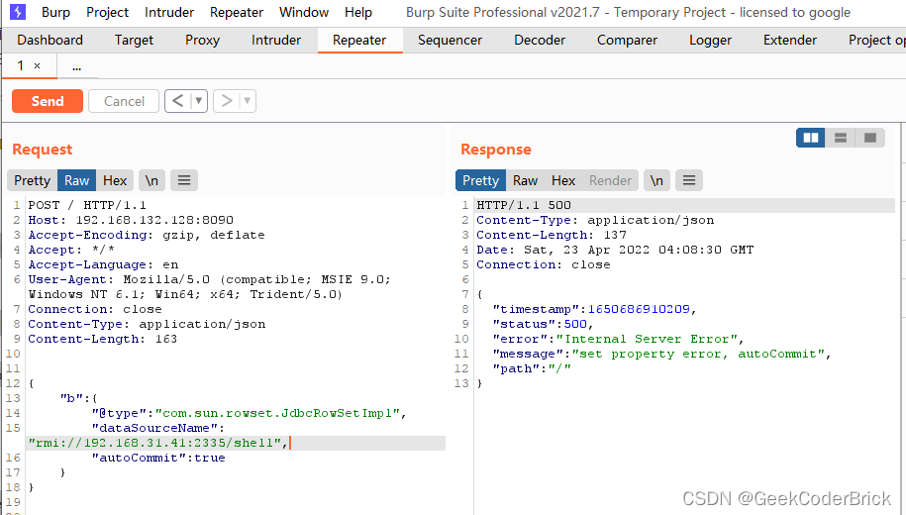Click the User-Agent header in request

[x=210, y=286]
